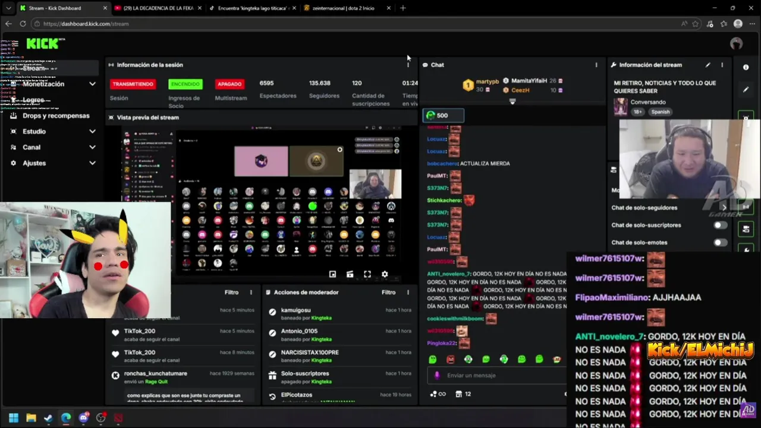Expand the chat leaderboard arrow under CeezH
The width and height of the screenshot is (761, 428).
512,102
